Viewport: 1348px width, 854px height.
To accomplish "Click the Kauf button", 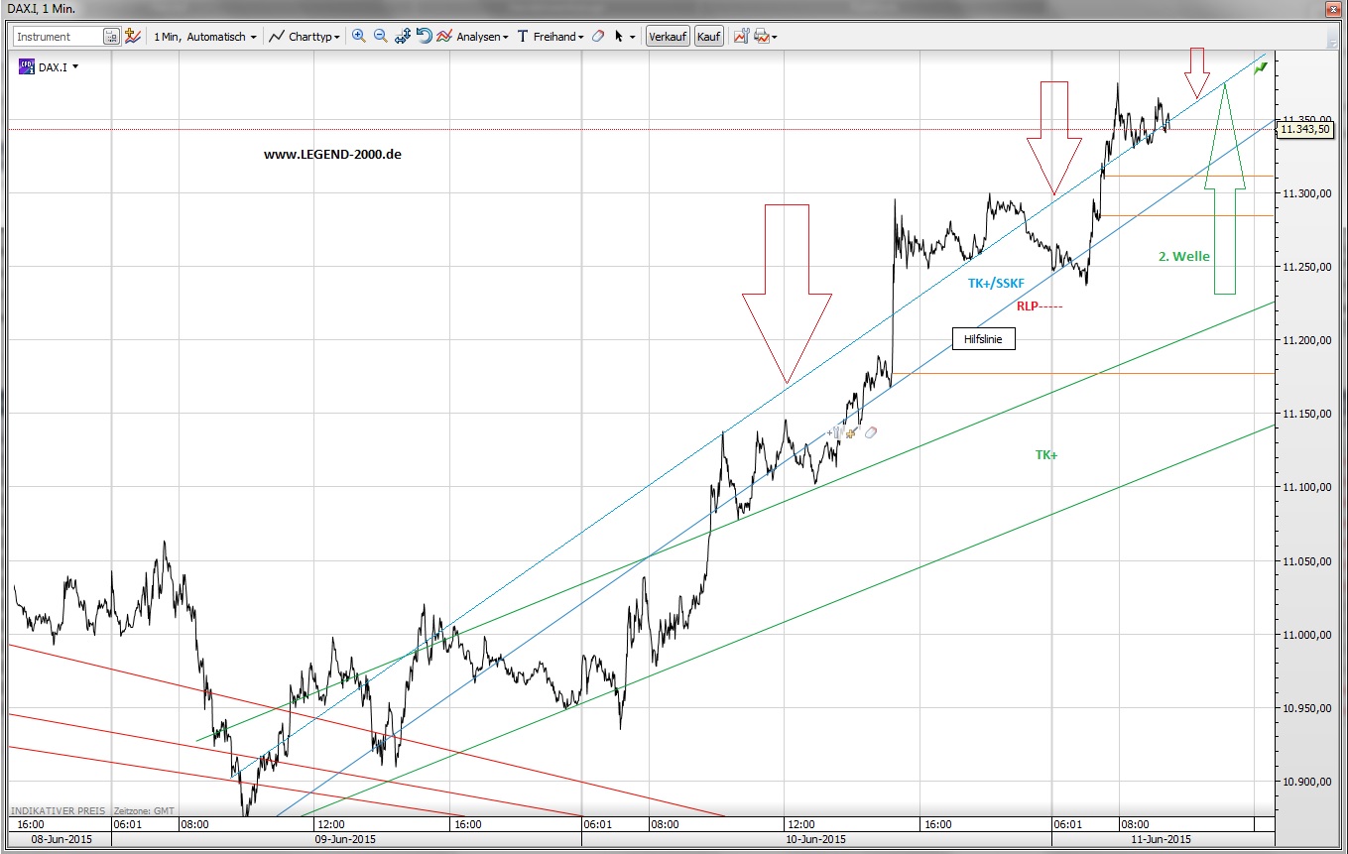I will coord(708,36).
